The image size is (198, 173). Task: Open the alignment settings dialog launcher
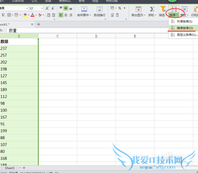pyautogui.click(x=105, y=19)
